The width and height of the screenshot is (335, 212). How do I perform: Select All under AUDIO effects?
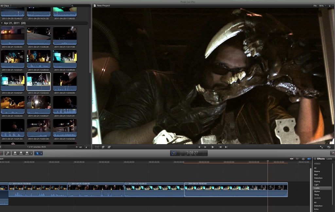coord(315,202)
